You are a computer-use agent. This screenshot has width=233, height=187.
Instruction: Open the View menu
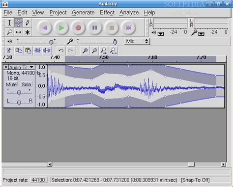pyautogui.click(x=38, y=13)
